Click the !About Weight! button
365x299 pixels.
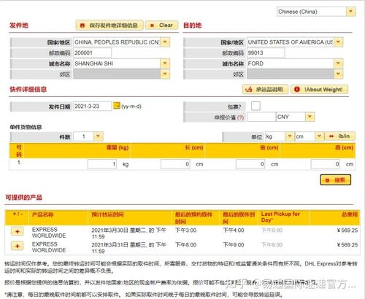[x=319, y=90]
